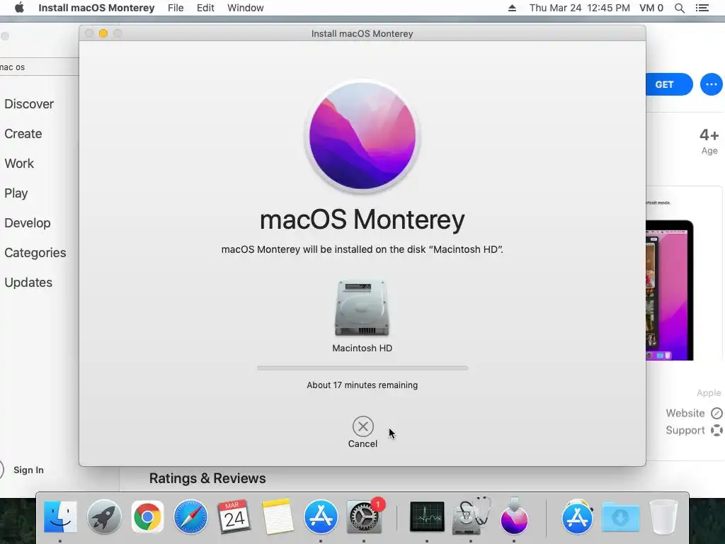
Task: Open the Applications folder in Dock
Action: pyautogui.click(x=577, y=516)
